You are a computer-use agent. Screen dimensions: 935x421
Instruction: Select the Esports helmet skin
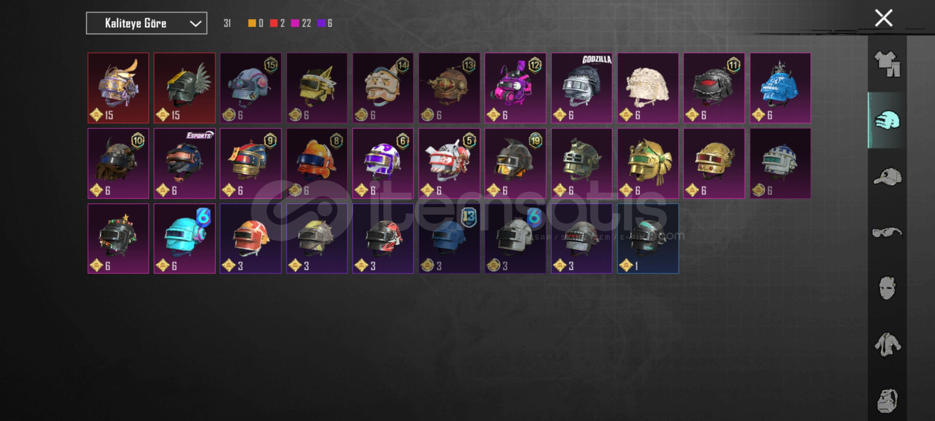[x=184, y=163]
